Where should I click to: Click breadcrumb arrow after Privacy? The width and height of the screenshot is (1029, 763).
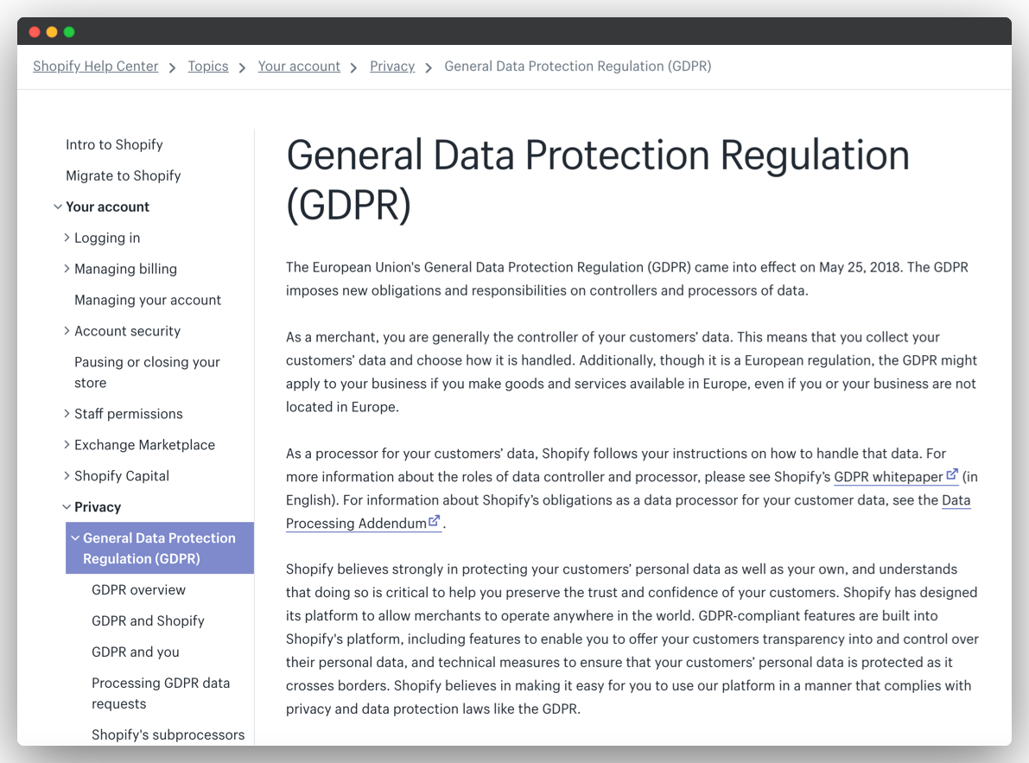click(x=429, y=67)
